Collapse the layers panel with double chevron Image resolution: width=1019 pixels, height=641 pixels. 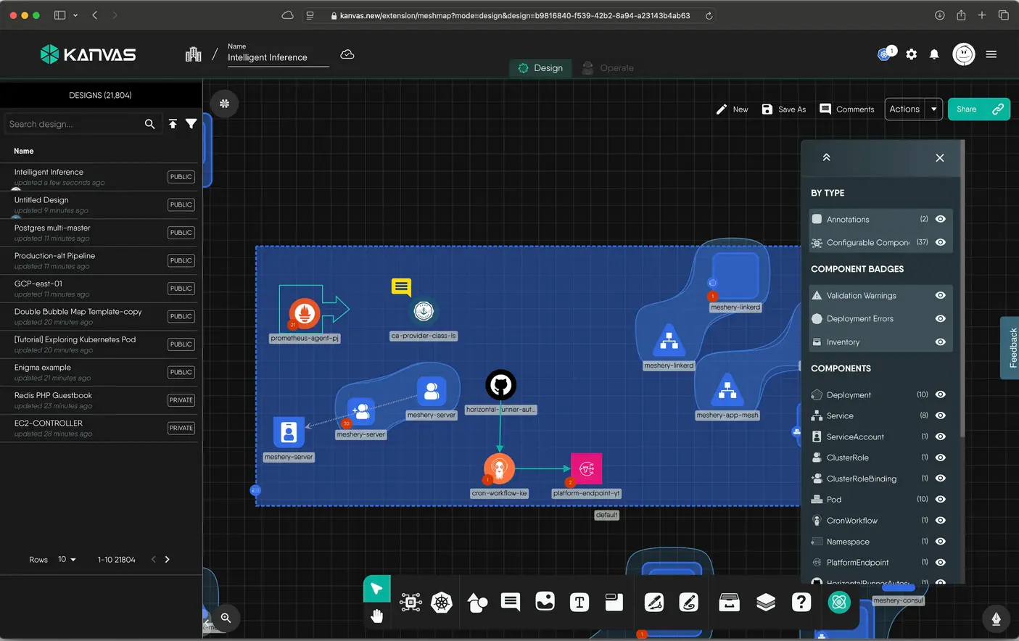[826, 157]
